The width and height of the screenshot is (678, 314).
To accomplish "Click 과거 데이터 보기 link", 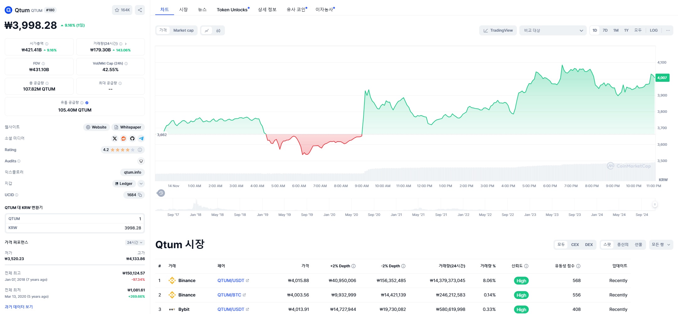I will coord(19,307).
